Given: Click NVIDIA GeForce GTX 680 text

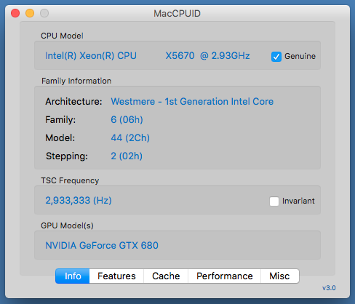Looking at the screenshot, I should pyautogui.click(x=102, y=245).
